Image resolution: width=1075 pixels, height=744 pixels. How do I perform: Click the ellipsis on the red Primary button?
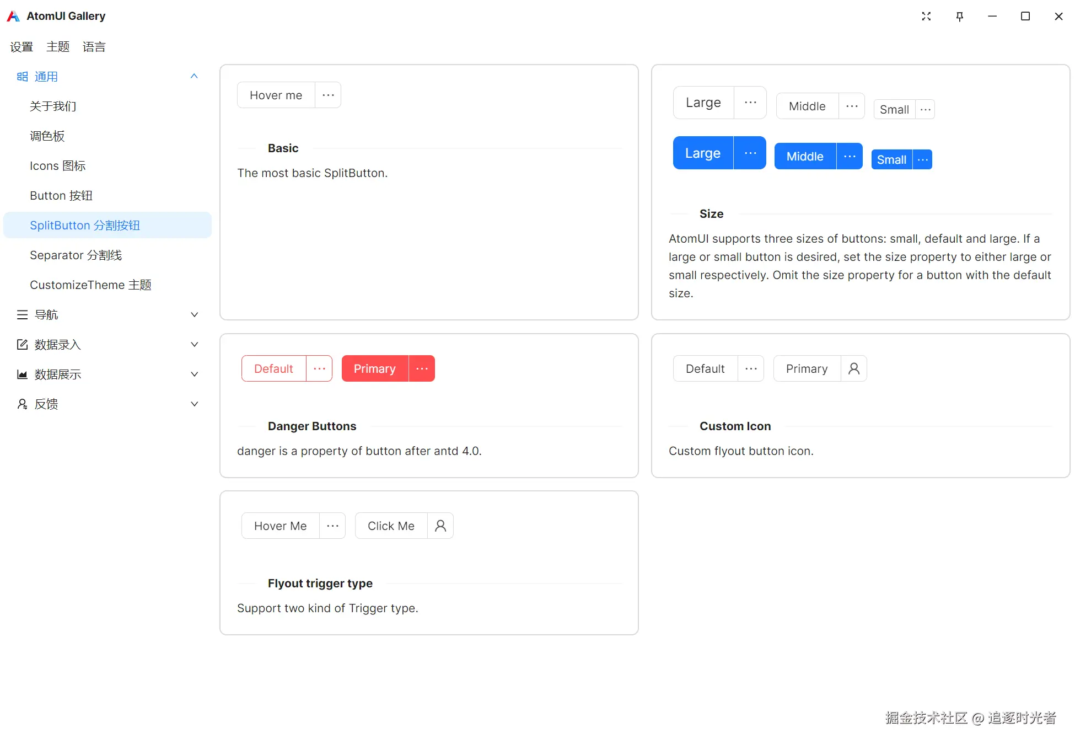422,368
